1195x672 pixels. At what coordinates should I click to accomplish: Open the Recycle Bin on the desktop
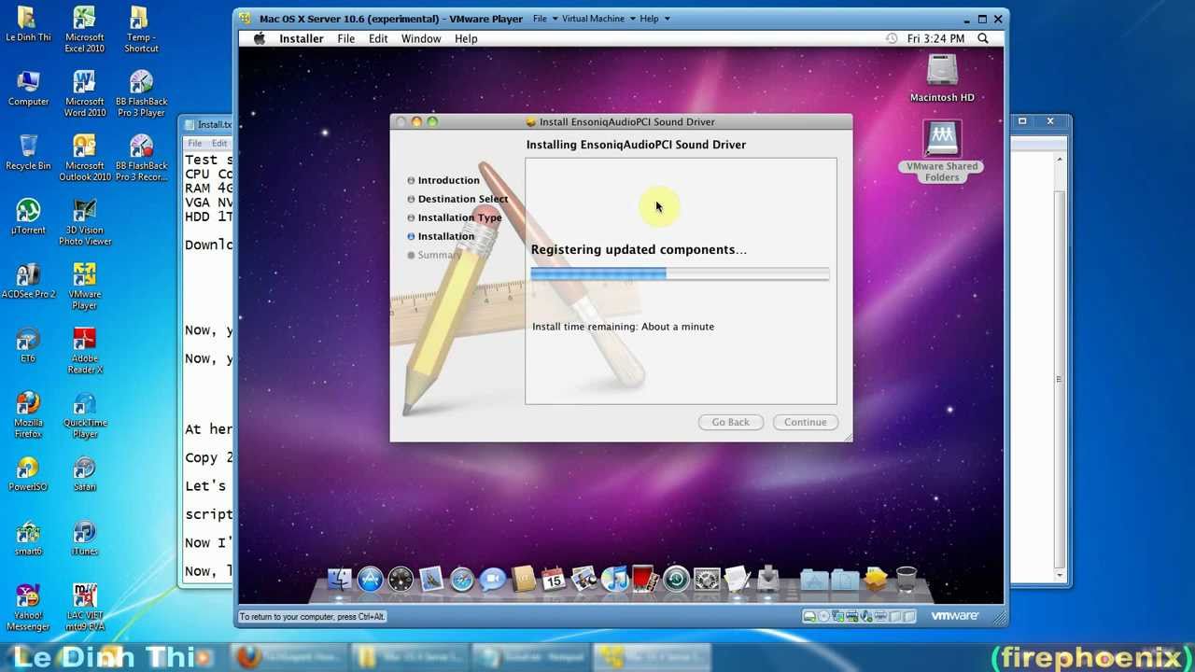[x=28, y=152]
